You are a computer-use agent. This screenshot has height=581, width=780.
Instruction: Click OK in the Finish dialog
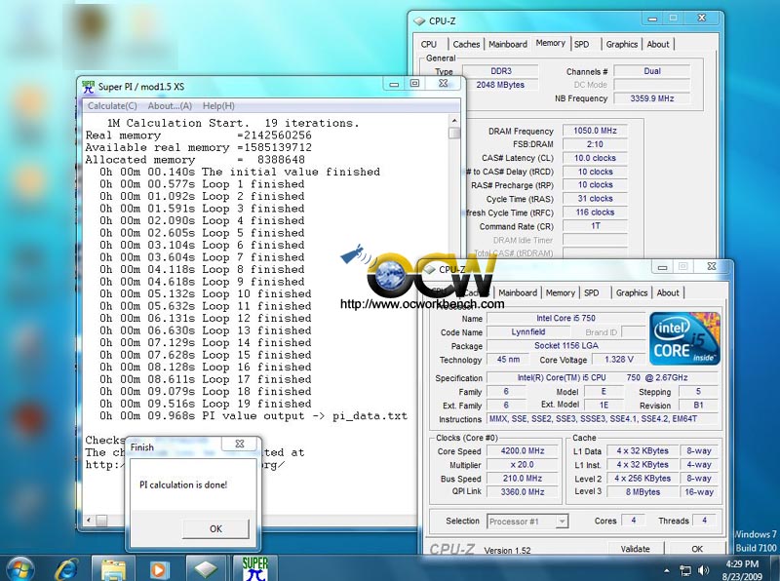[x=215, y=528]
